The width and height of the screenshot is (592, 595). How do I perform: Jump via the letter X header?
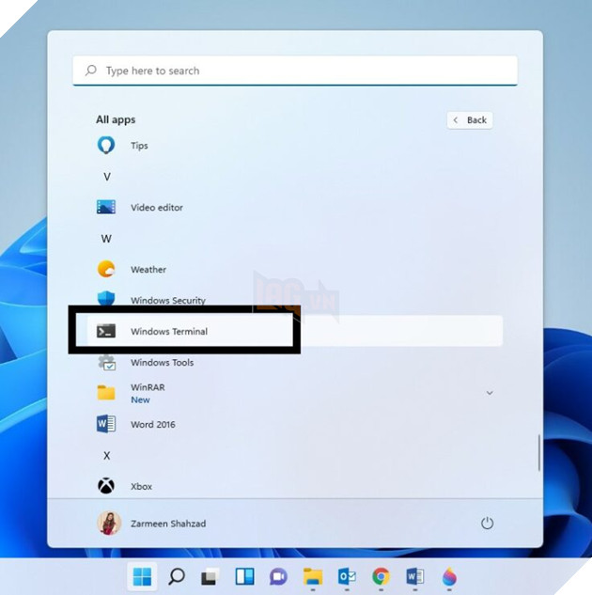coord(106,455)
